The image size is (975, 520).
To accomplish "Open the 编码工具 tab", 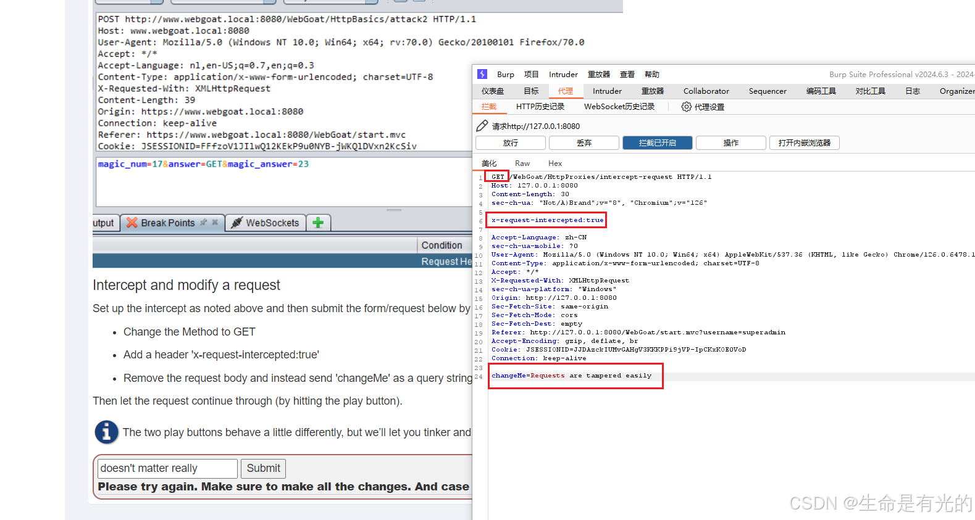I will click(x=821, y=91).
